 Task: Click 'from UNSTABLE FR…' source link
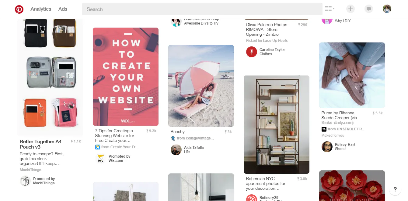coord(347,129)
